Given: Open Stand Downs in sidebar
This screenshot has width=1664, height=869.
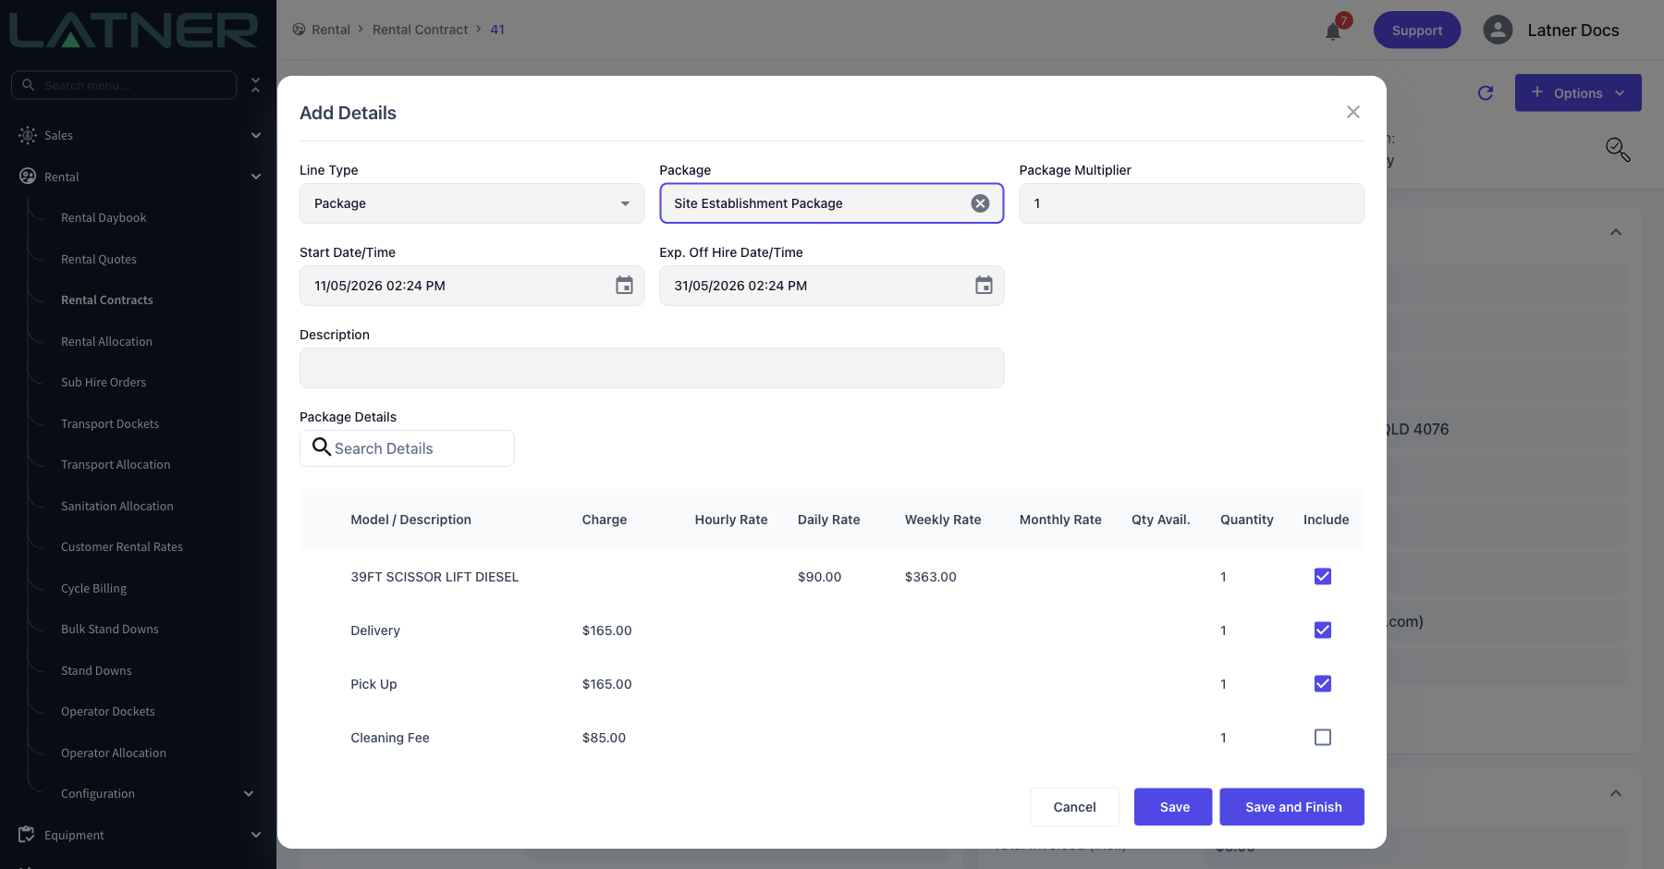Looking at the screenshot, I should pos(96,671).
